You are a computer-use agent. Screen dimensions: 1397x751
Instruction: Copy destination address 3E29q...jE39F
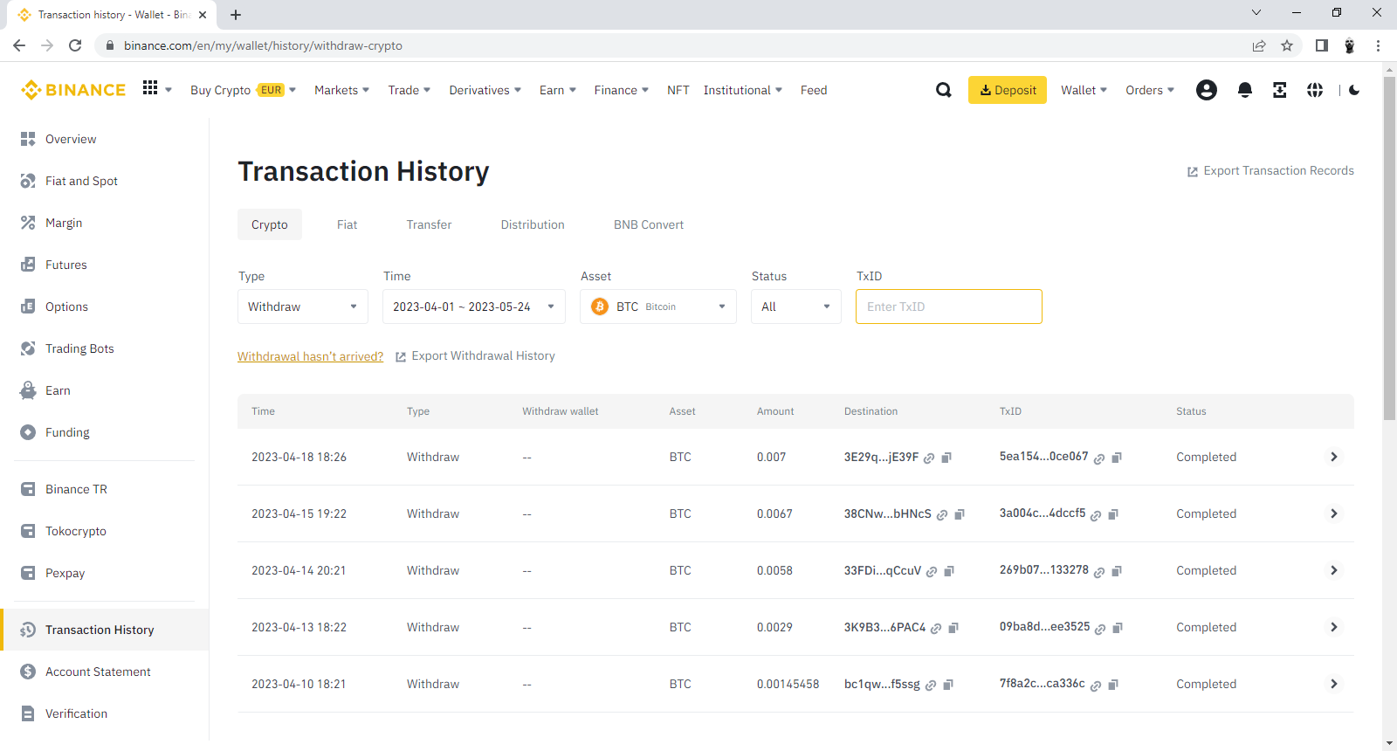pyautogui.click(x=946, y=458)
